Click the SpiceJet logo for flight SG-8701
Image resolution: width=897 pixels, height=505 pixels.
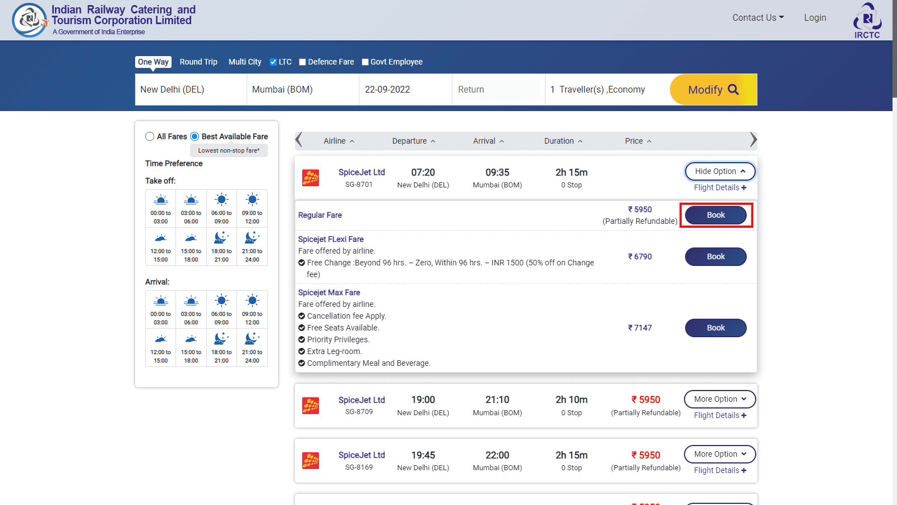coord(311,178)
